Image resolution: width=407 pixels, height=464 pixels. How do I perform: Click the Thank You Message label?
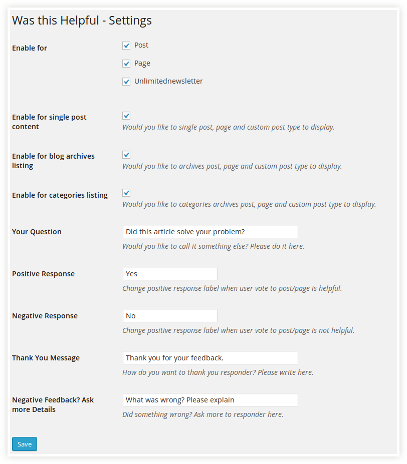point(46,358)
